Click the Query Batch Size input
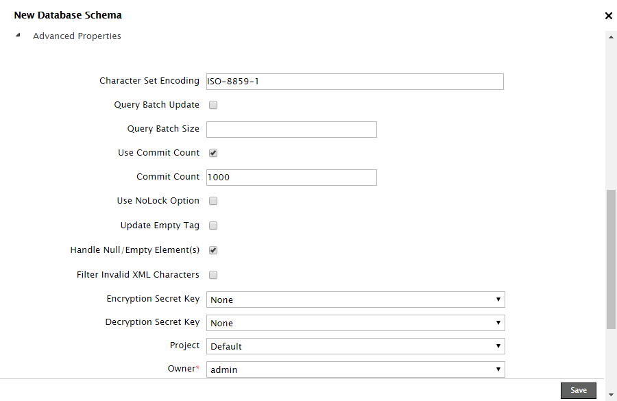The height and width of the screenshot is (401, 617). click(x=291, y=130)
